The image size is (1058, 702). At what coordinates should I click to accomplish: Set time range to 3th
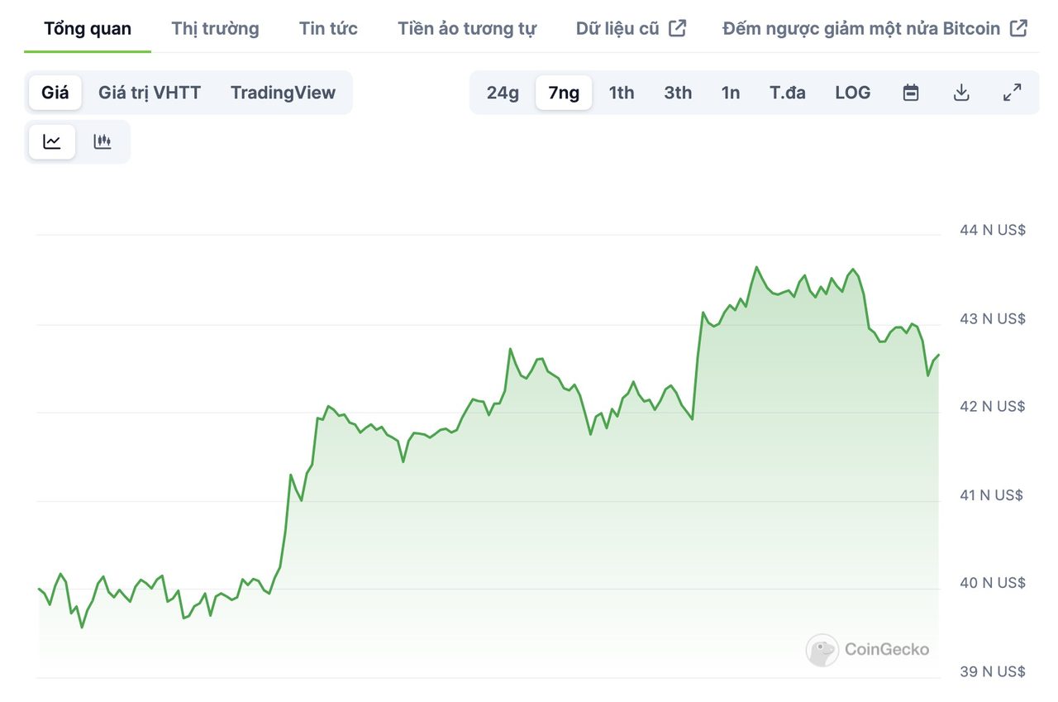coord(678,93)
